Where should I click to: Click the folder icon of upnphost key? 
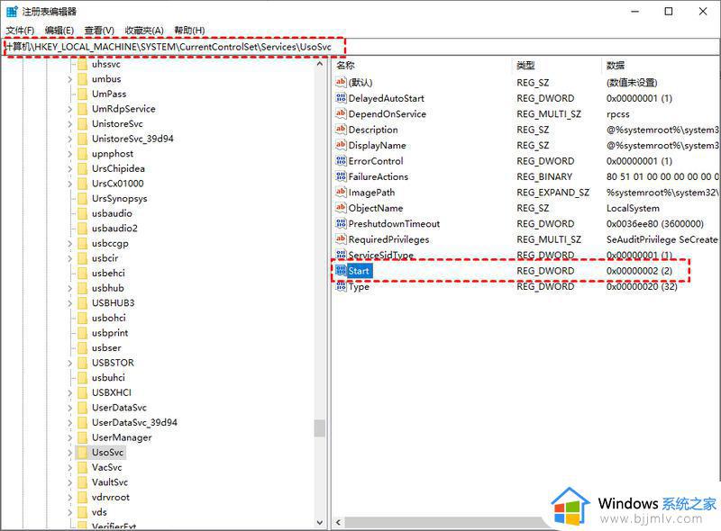pos(82,153)
